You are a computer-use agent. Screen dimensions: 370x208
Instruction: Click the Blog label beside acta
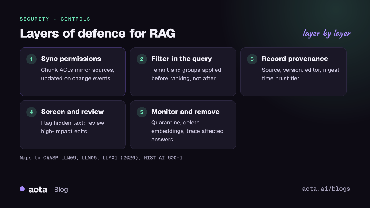[x=61, y=190]
